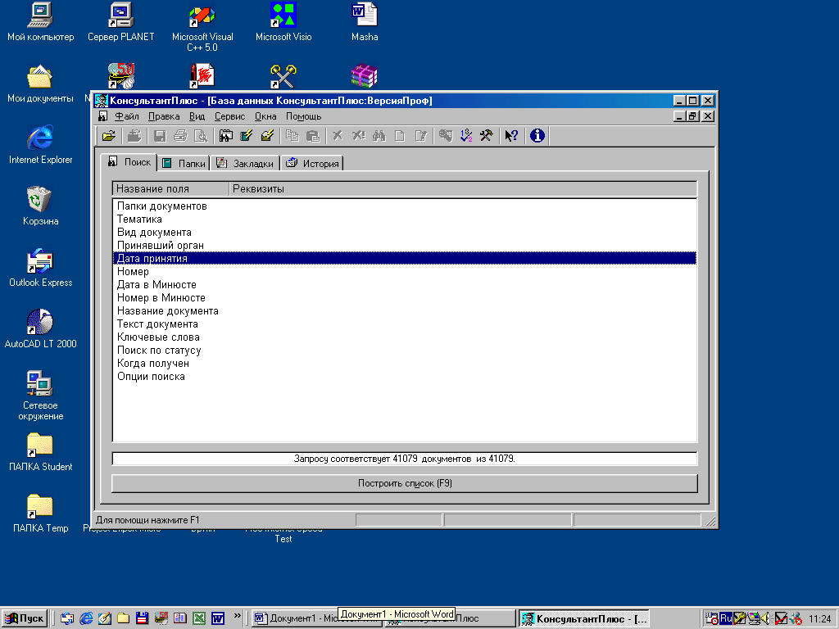
Task: Click the 1-2-3 checkmark sort icon
Action: 466,136
